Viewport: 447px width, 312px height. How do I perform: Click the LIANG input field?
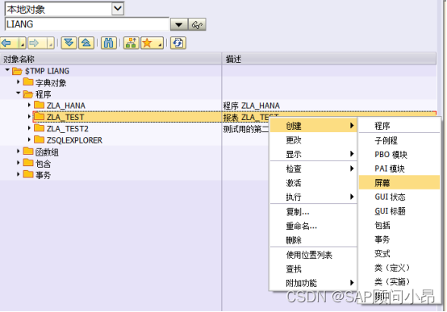[87, 24]
